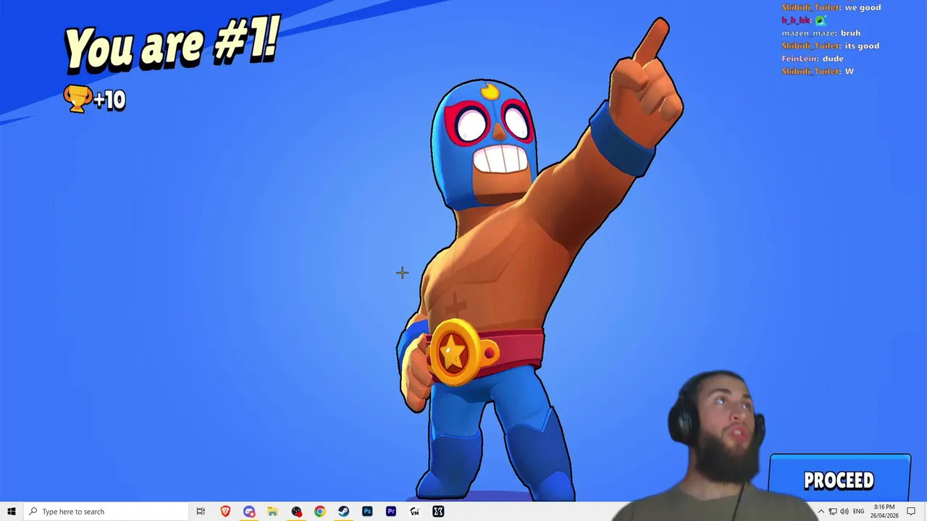The height and width of the screenshot is (521, 927).
Task: Open Steam from the taskbar
Action: [x=343, y=512]
